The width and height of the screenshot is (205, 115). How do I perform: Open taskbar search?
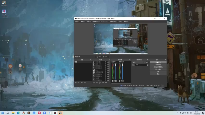[8, 113]
